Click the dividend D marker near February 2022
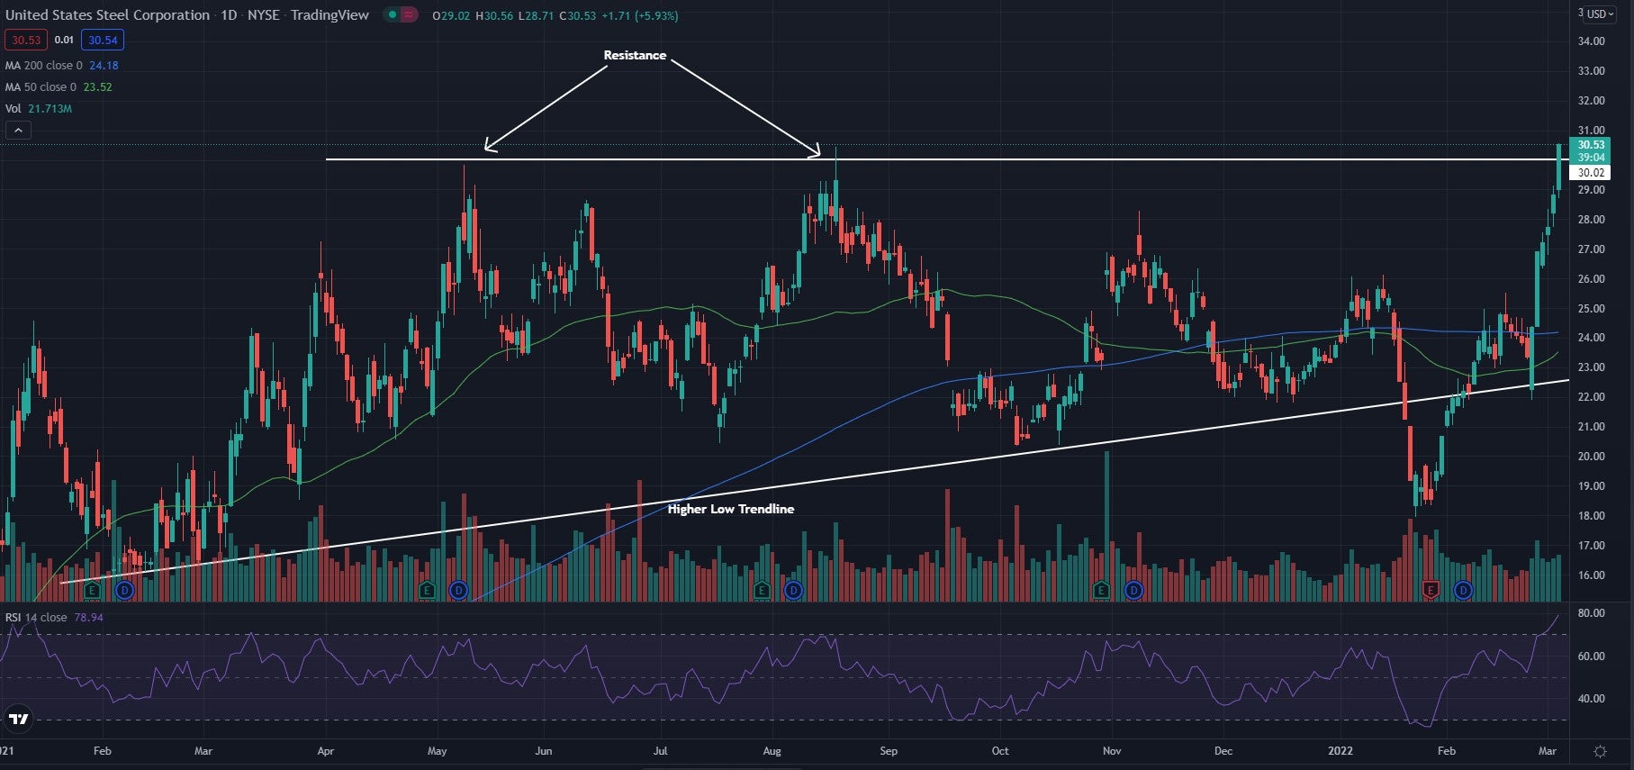This screenshot has height=770, width=1634. (x=1463, y=591)
